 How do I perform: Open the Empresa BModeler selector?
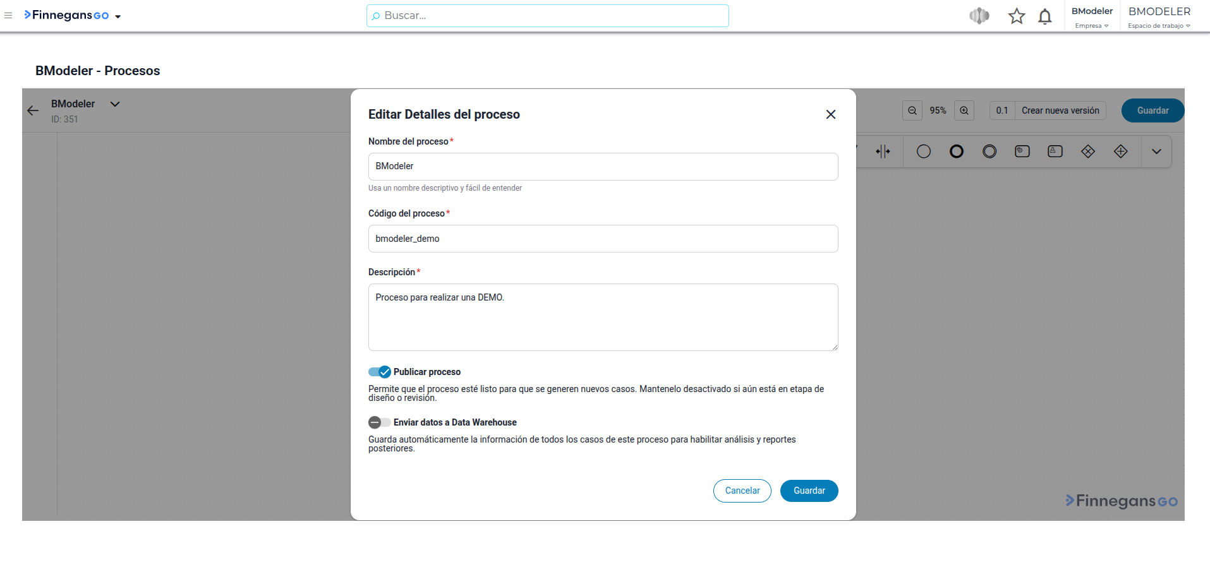pos(1092,17)
